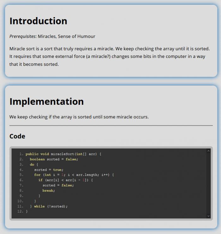This screenshot has width=221, height=234.
Task: Click the 'Miracle sort is a sort' paragraph
Action: (110, 56)
